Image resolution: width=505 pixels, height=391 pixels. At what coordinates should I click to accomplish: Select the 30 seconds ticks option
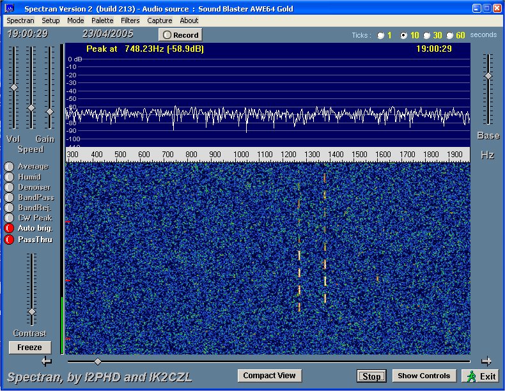point(426,35)
